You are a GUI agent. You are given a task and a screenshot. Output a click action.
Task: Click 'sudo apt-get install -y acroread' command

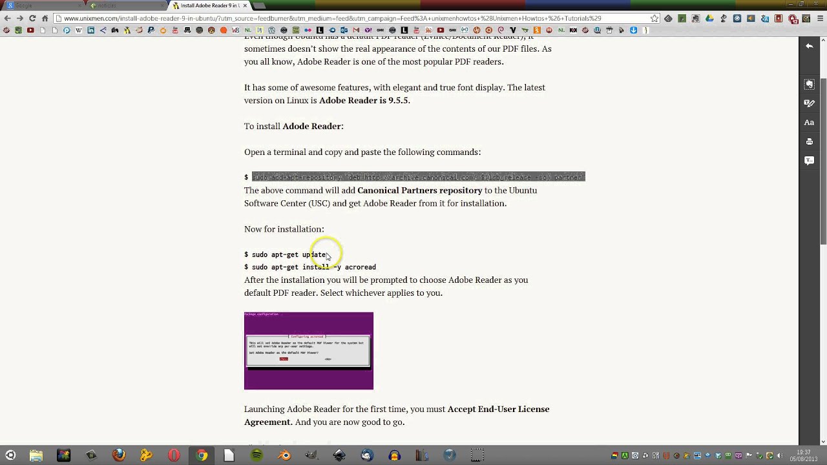(314, 267)
